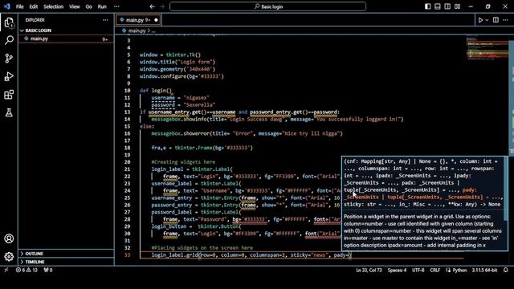Click window.title("Login form") on line 6
Viewport: 514px width, 289px height.
pos(177,62)
